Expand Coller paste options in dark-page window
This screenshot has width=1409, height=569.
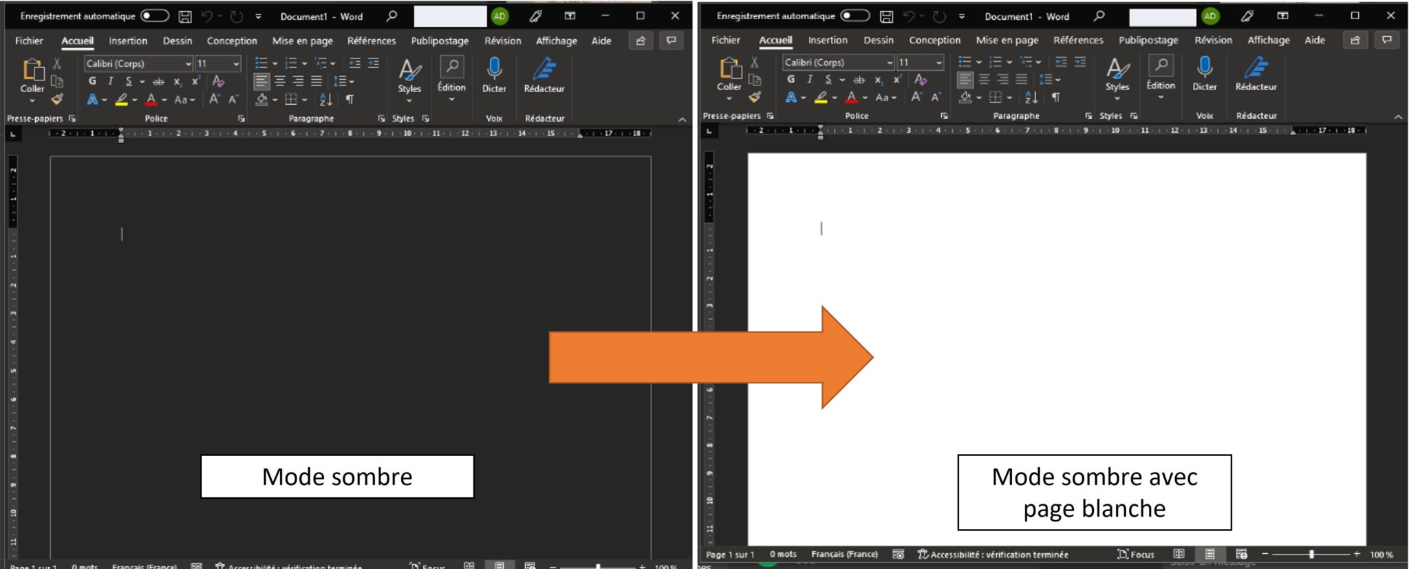[x=32, y=100]
